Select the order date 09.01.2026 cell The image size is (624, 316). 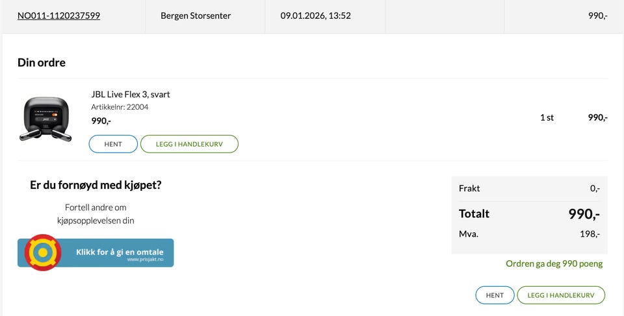[315, 16]
